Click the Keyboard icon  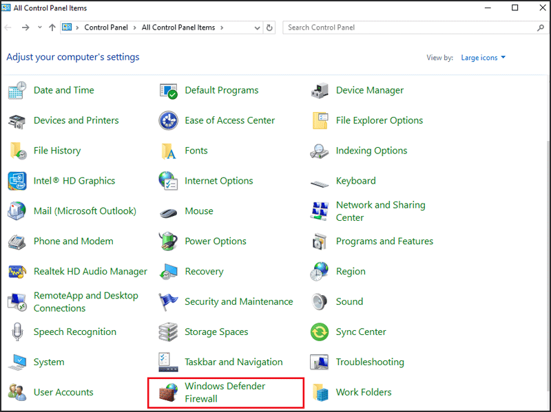(320, 183)
